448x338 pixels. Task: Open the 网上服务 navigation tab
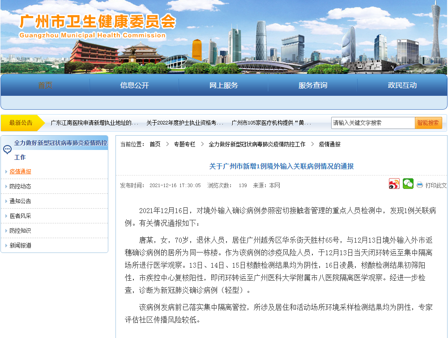pyautogui.click(x=223, y=85)
